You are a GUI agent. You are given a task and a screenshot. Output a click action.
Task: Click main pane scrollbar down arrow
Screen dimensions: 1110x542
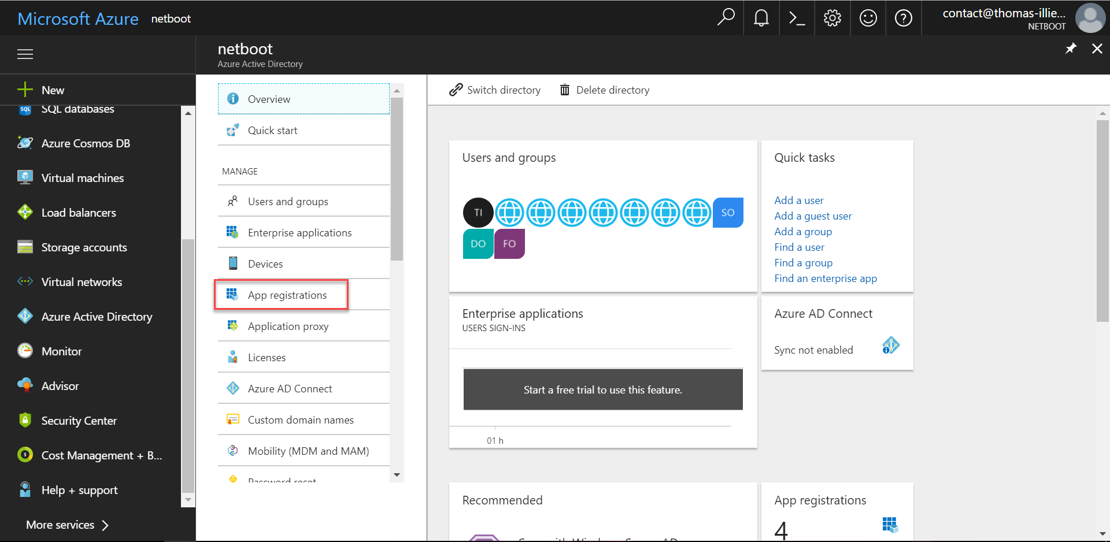tap(1102, 534)
